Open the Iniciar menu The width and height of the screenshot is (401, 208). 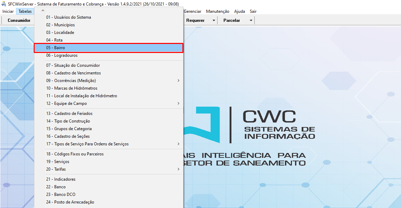(8, 11)
